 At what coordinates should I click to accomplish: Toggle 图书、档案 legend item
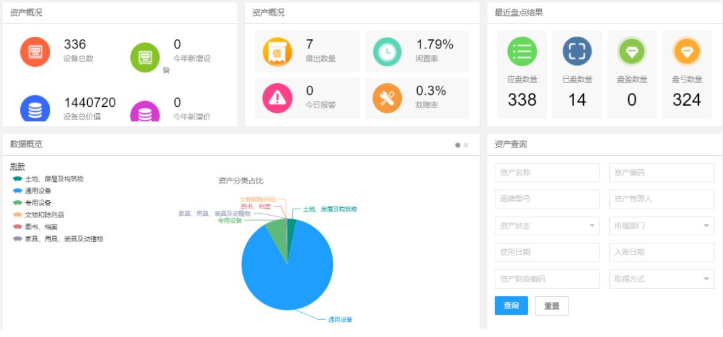35,227
